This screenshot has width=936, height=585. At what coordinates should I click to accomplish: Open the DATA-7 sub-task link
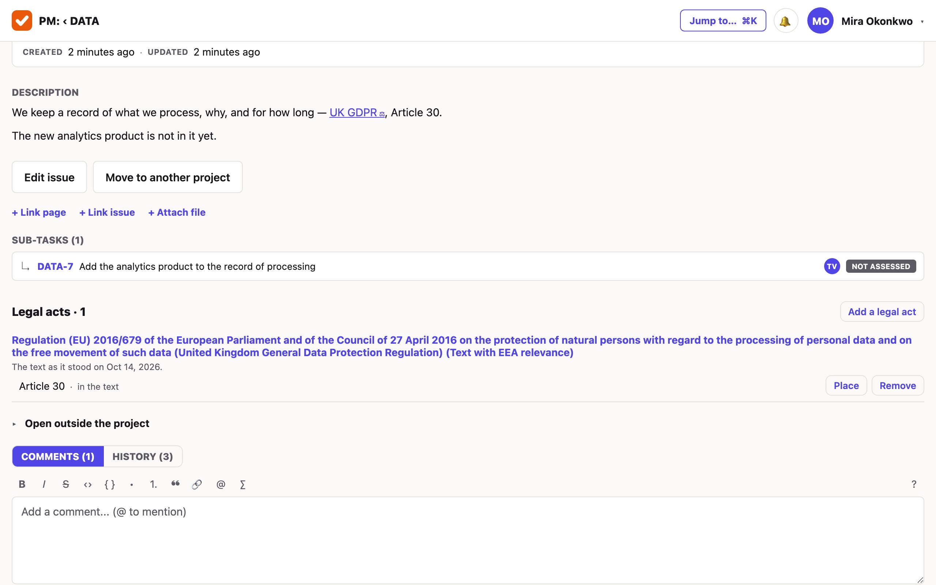pos(55,266)
